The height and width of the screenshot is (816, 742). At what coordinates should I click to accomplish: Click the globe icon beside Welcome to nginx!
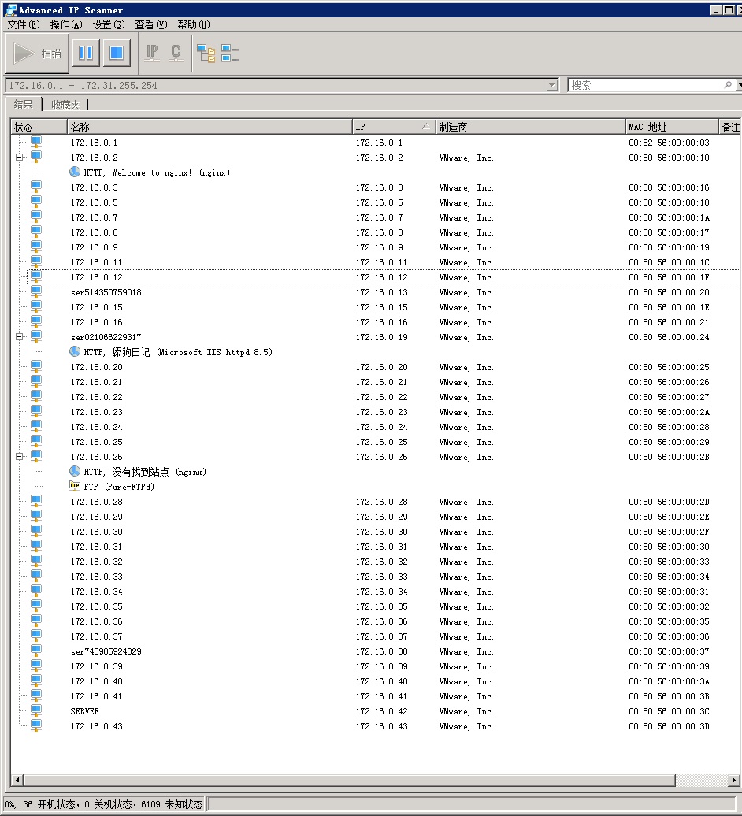click(75, 172)
